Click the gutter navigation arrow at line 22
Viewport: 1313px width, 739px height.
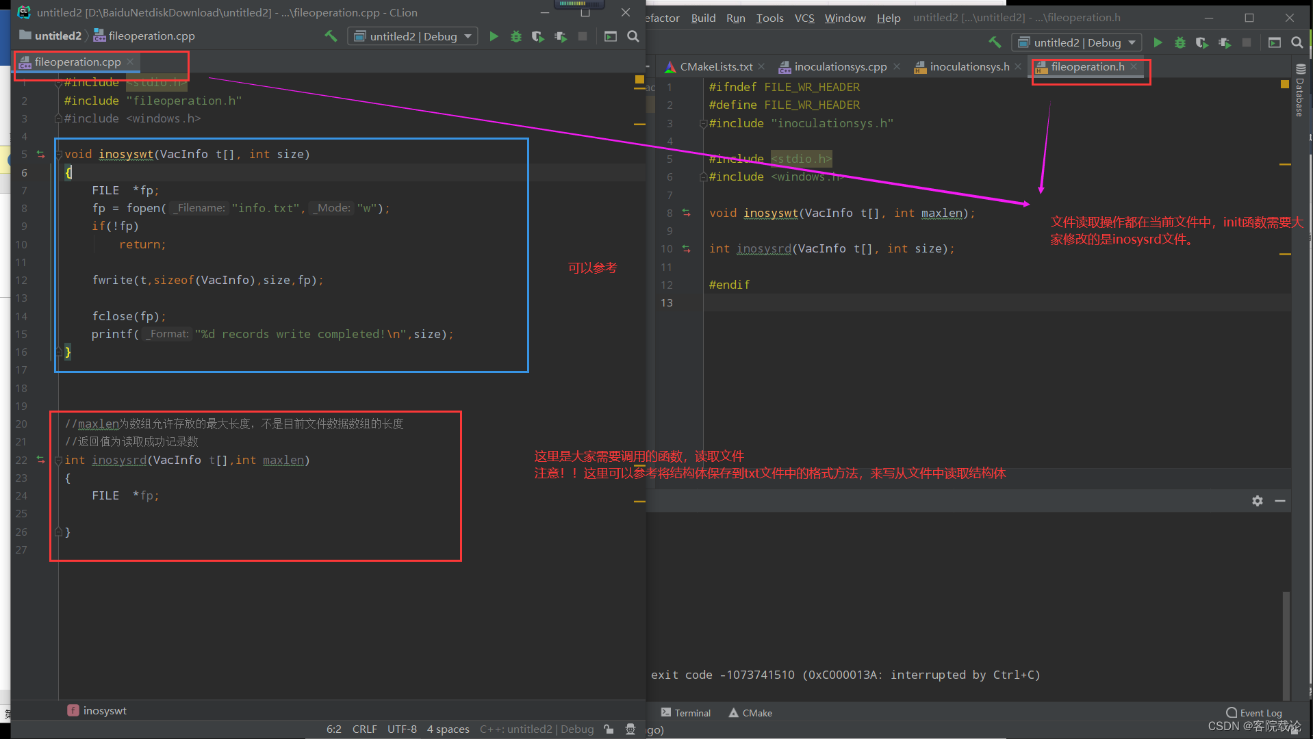(x=40, y=461)
